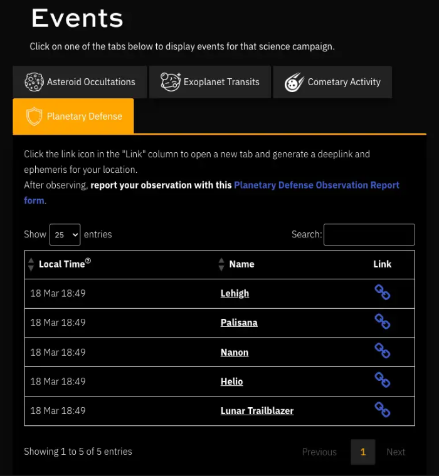Click the Next pagination button

[x=396, y=452]
